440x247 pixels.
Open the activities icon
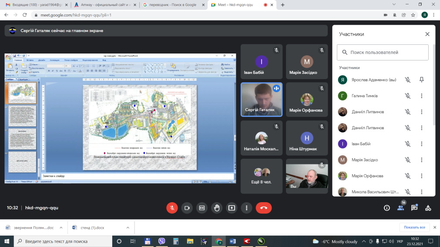428,208
